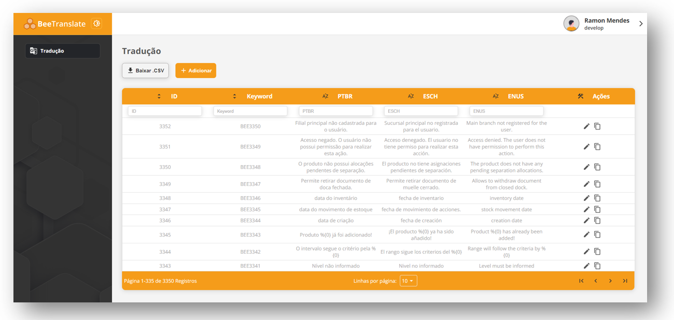The image size is (674, 320).
Task: Jump to the first page of records
Action: [x=581, y=281]
